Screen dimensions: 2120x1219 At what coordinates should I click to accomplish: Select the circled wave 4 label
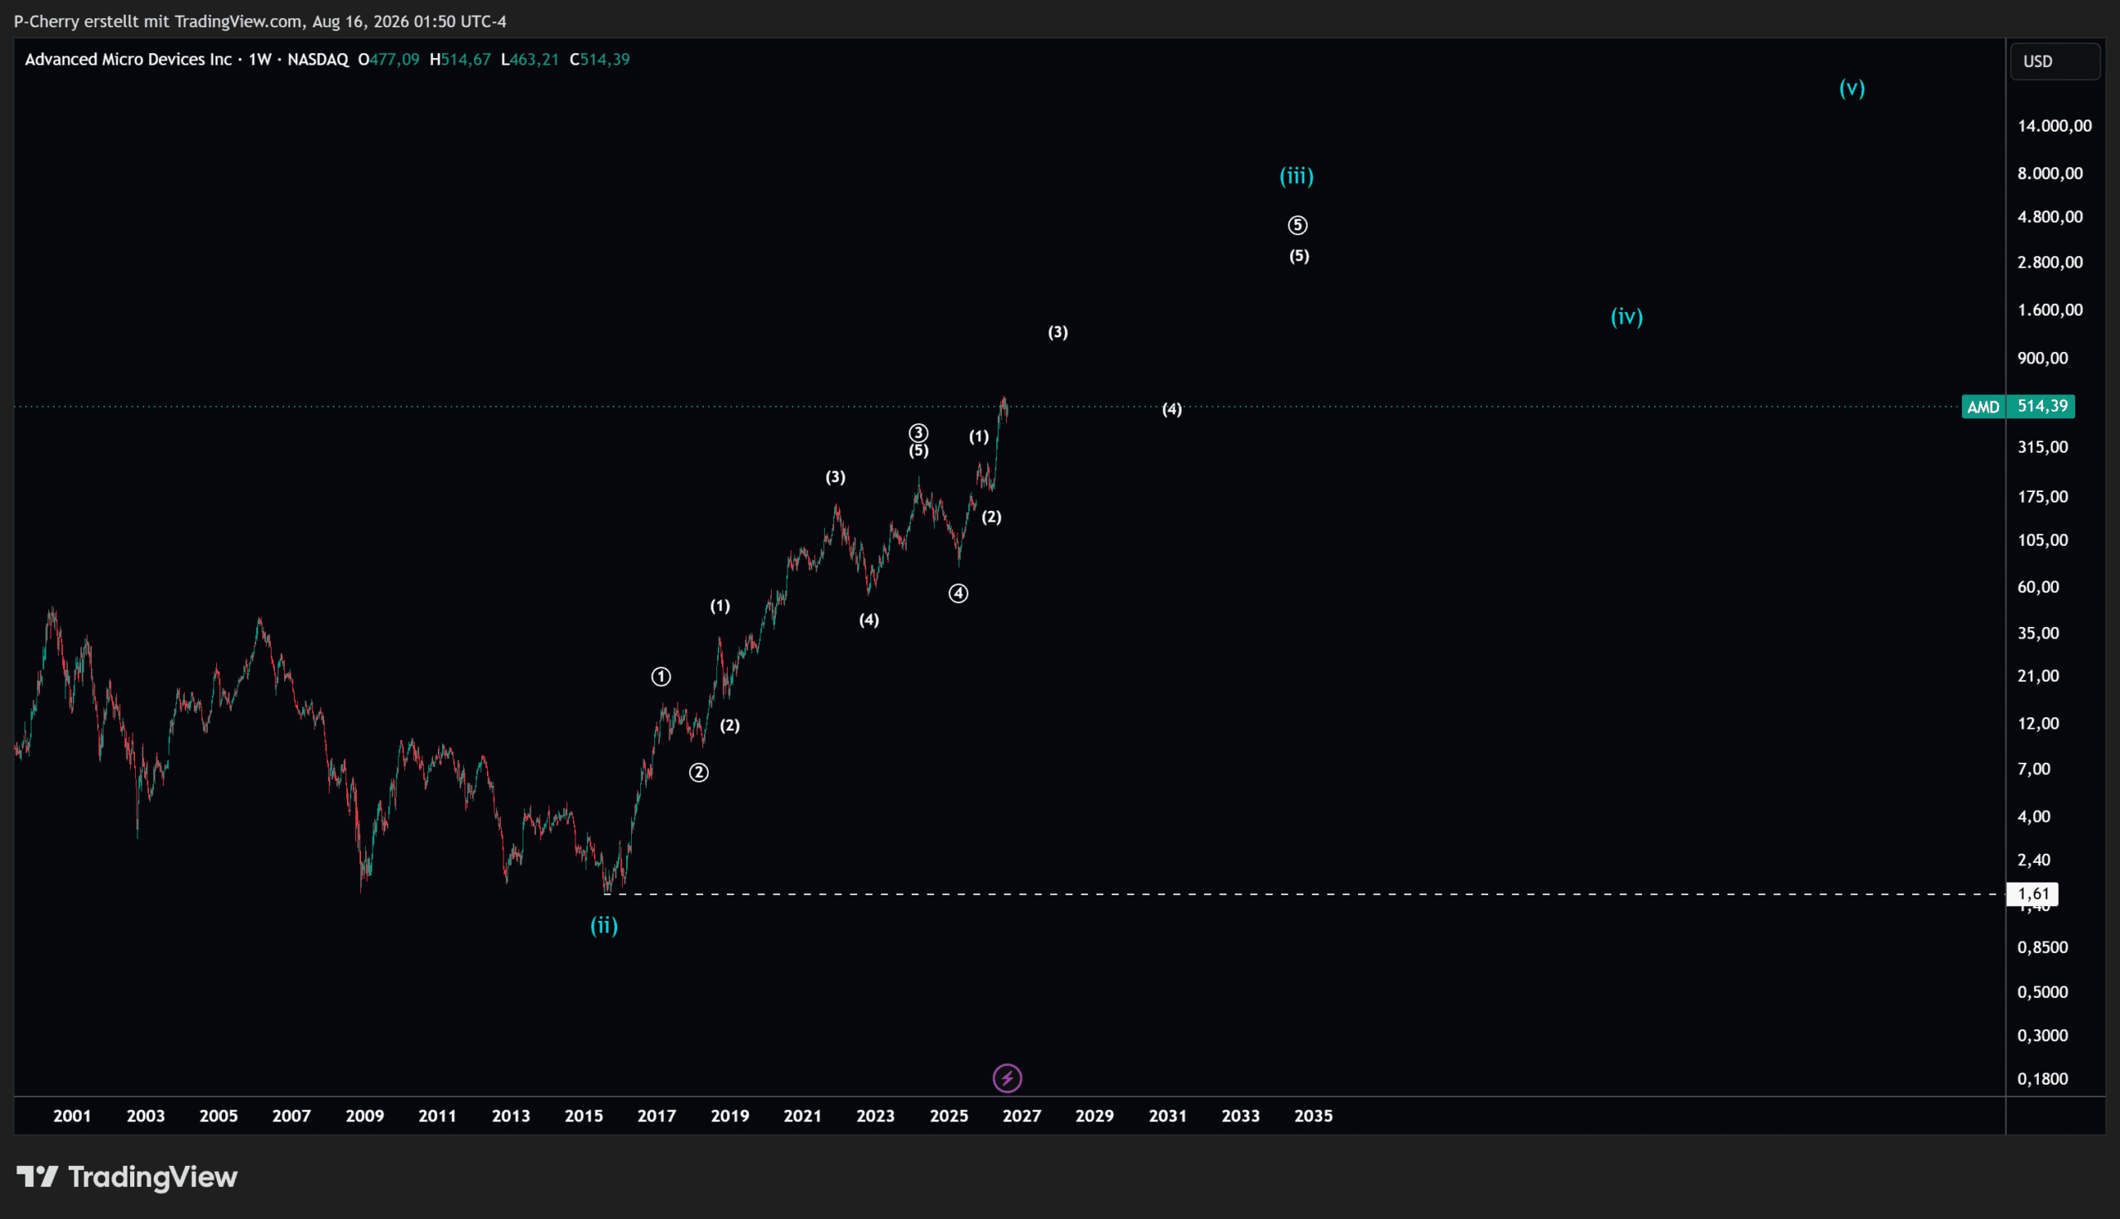(x=958, y=594)
